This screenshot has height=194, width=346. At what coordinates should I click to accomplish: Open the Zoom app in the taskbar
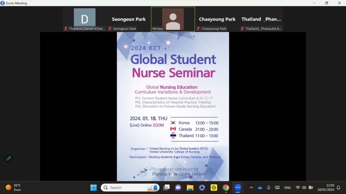click(238, 188)
